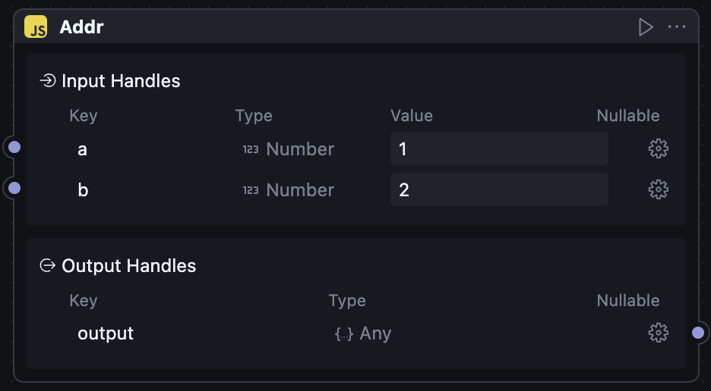Change the Number type of input a
This screenshot has height=391, width=711.
[x=289, y=149]
